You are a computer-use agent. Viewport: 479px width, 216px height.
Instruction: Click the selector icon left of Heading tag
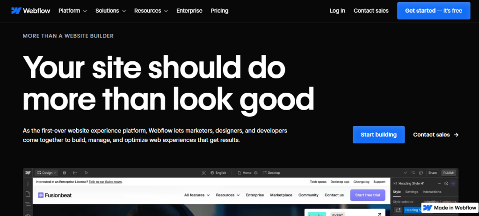pyautogui.click(x=398, y=210)
